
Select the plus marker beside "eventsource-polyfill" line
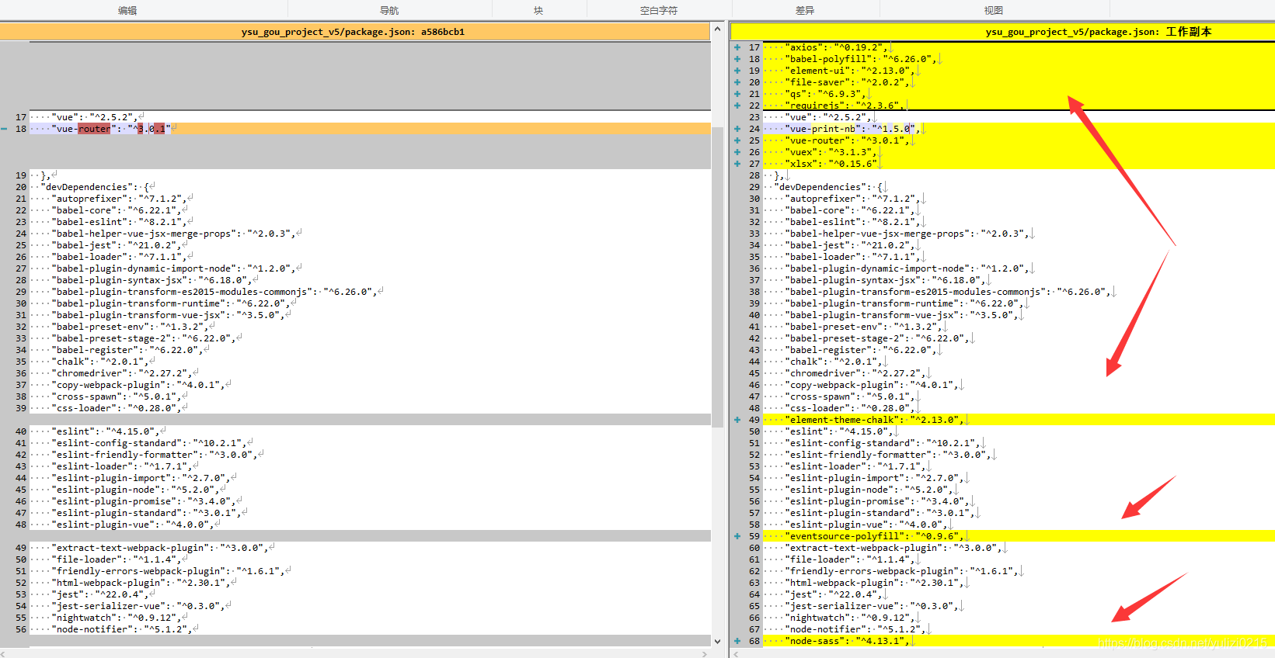(737, 536)
